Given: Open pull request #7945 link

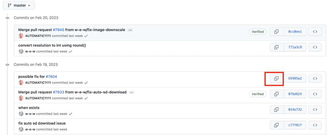Looking at the screenshot, I should pos(59,30).
